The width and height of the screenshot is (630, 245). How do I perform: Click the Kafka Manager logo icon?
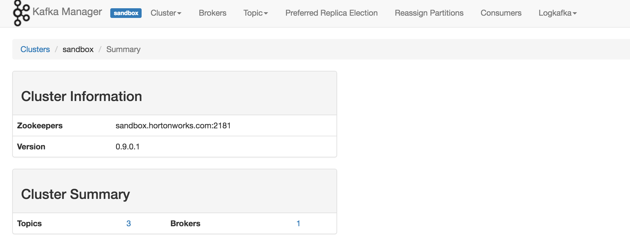click(x=21, y=13)
